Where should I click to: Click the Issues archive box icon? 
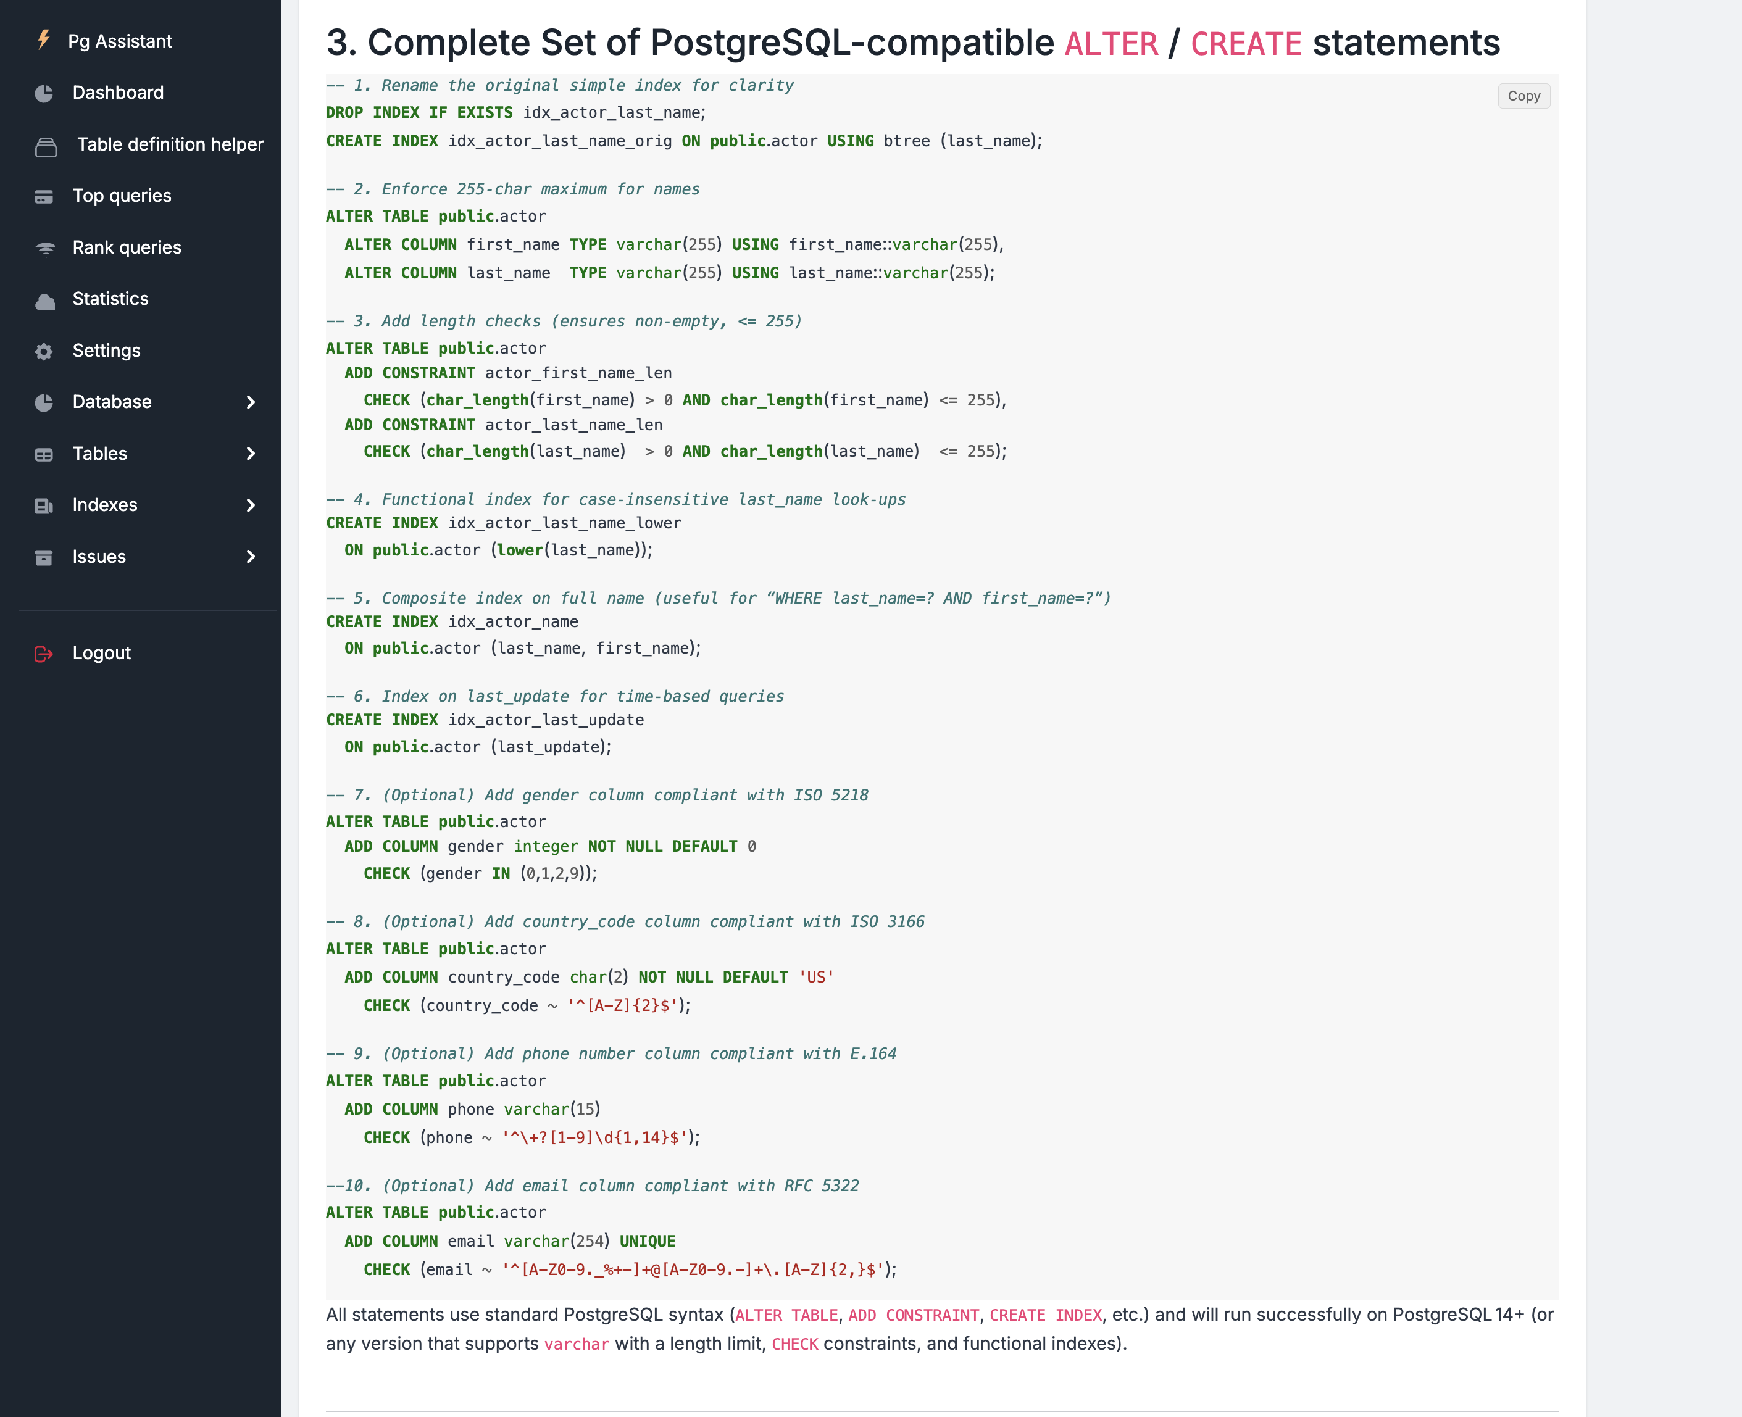click(44, 557)
